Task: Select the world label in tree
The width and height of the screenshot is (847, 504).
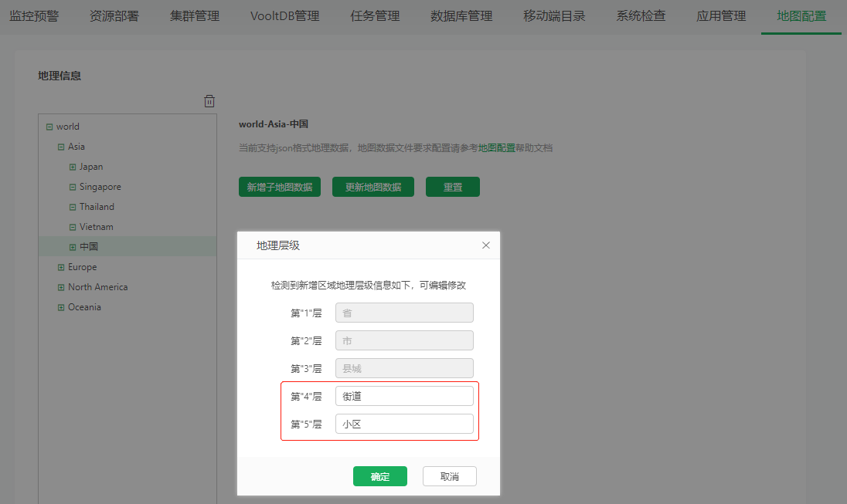Action: pyautogui.click(x=67, y=127)
